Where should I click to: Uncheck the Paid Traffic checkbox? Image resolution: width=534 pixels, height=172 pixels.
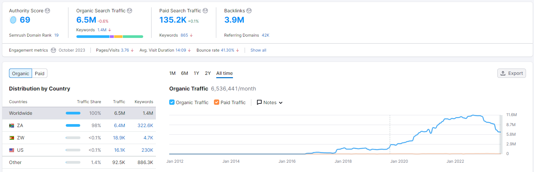coord(217,102)
